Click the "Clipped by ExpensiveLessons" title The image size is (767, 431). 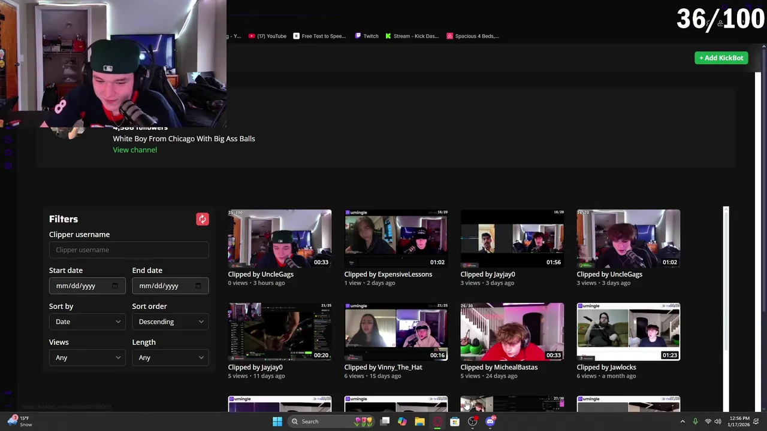click(388, 274)
